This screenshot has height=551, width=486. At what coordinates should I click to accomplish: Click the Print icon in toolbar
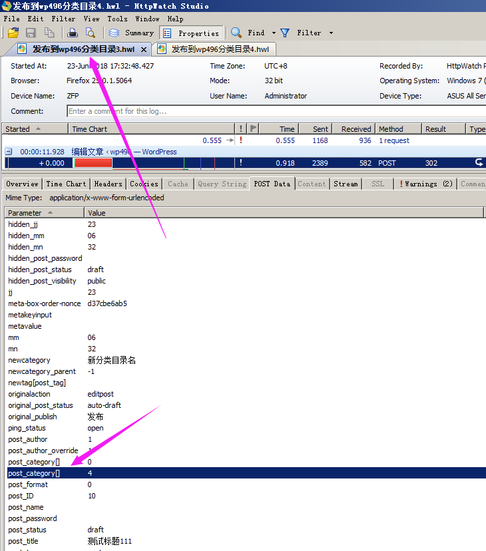pos(73,33)
